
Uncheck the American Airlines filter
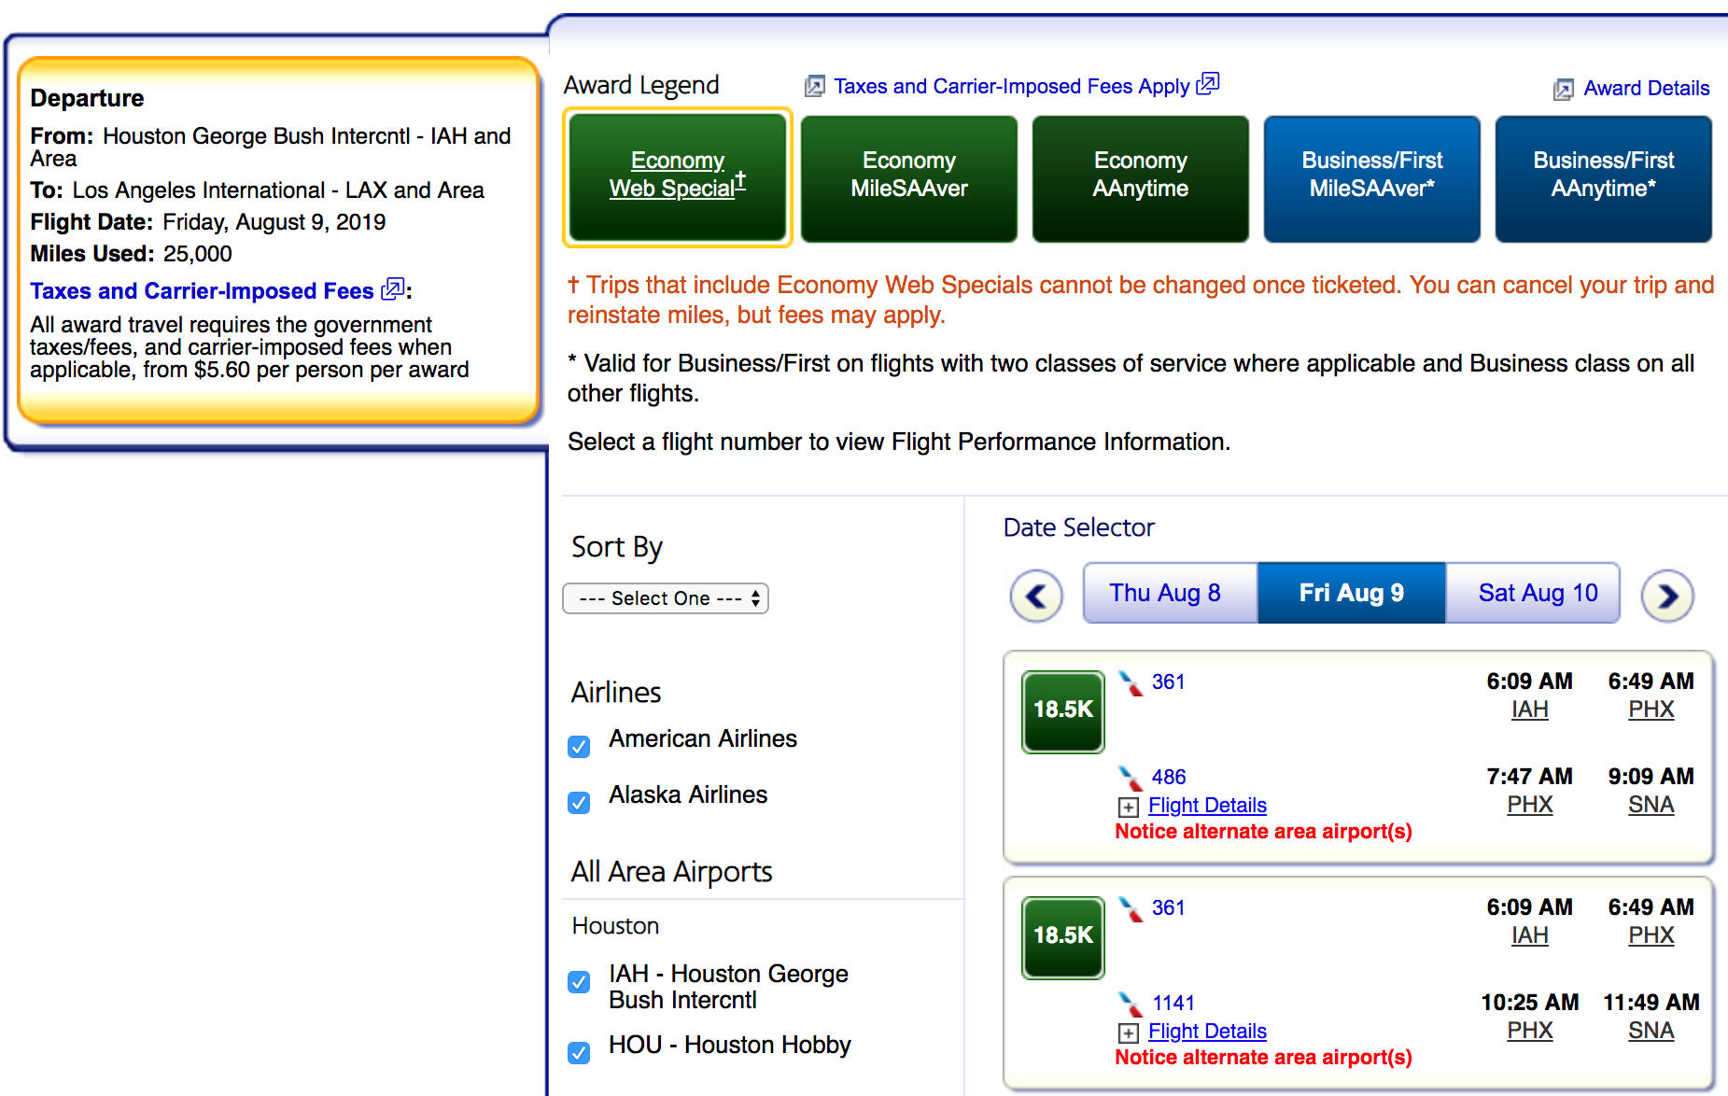click(579, 747)
